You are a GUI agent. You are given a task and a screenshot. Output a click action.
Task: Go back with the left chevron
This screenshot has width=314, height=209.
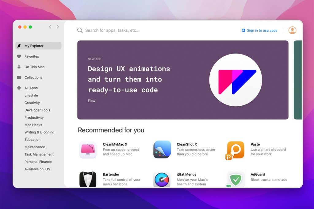coord(50,27)
